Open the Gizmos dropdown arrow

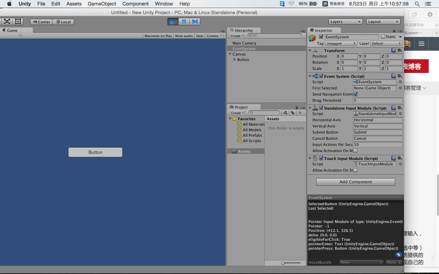coord(222,36)
